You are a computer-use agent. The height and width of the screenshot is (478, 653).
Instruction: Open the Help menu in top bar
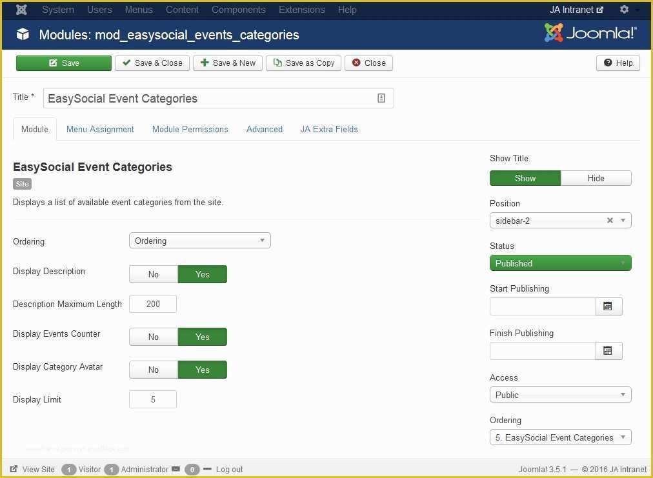[x=347, y=10]
